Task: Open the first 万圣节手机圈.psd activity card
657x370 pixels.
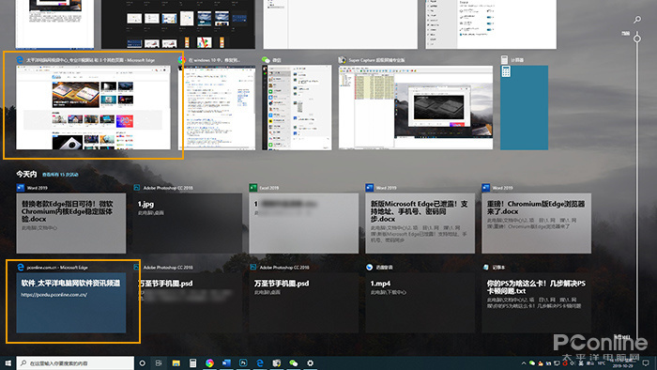Action: click(x=188, y=303)
